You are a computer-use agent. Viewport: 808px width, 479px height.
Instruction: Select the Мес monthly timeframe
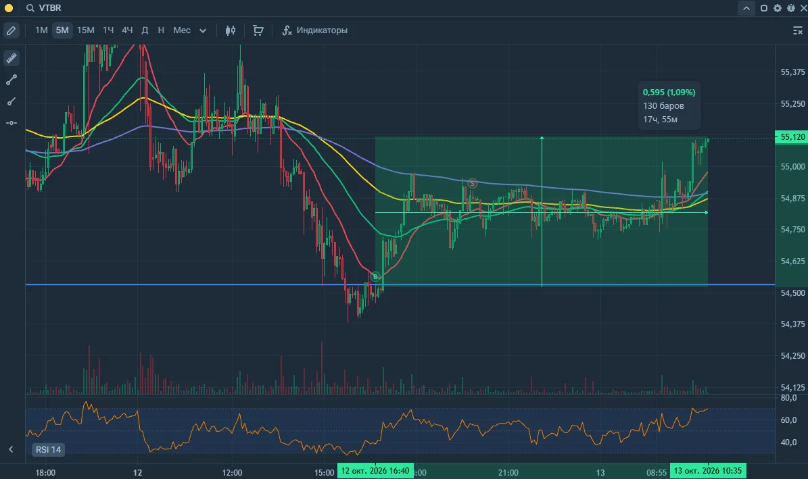point(181,30)
